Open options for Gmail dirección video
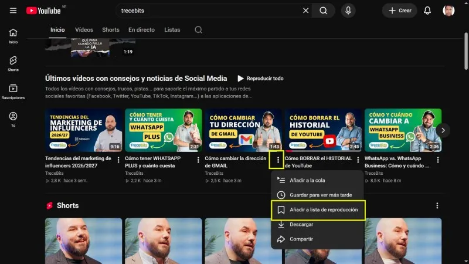469x264 pixels. (278, 160)
